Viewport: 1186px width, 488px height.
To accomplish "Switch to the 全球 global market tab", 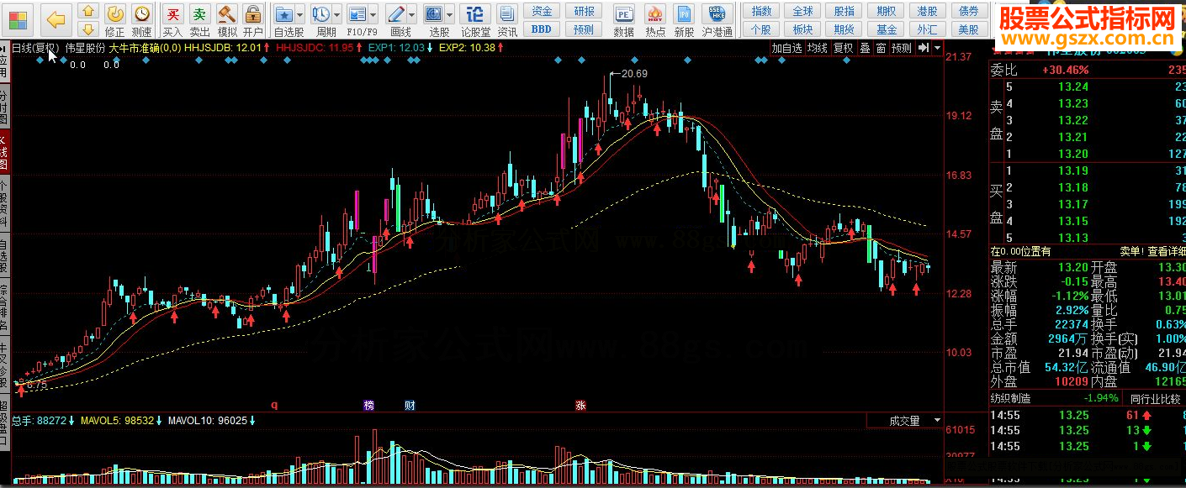I will point(803,11).
